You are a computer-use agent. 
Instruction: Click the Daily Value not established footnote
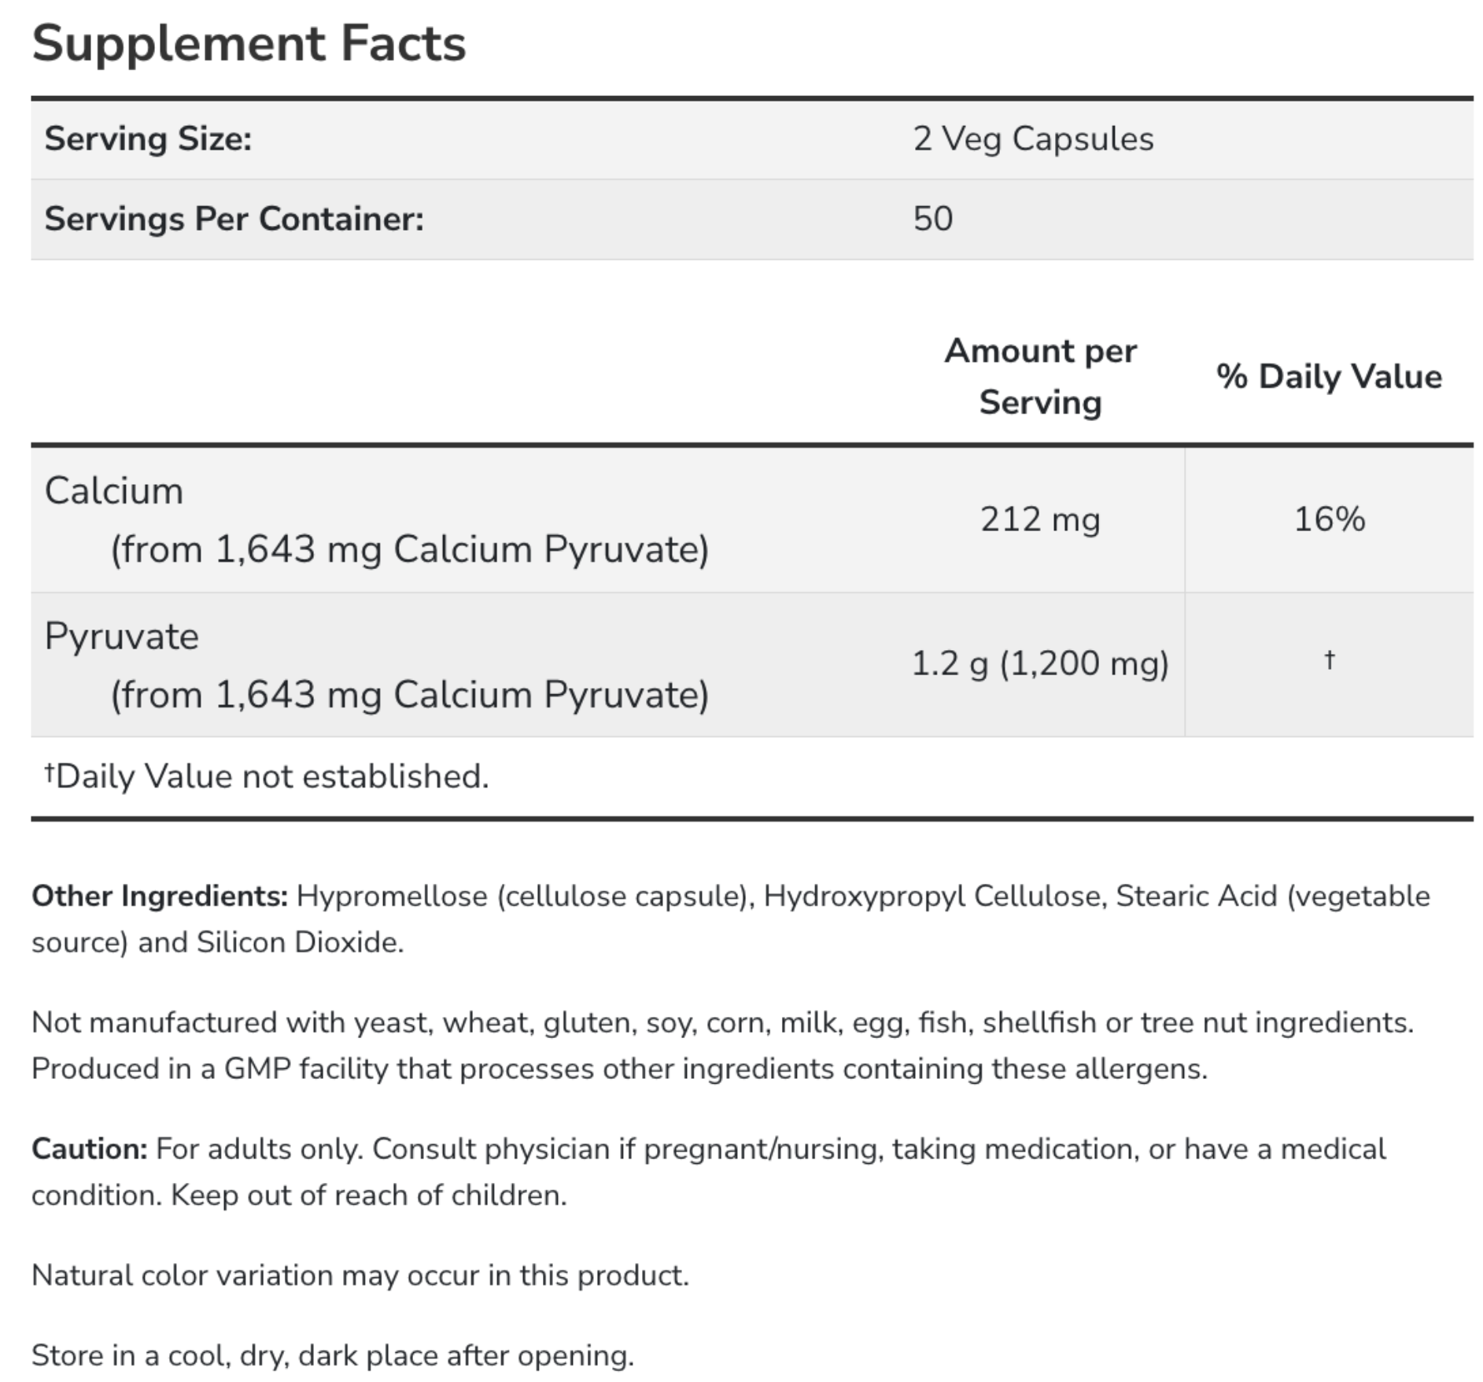coord(267,776)
